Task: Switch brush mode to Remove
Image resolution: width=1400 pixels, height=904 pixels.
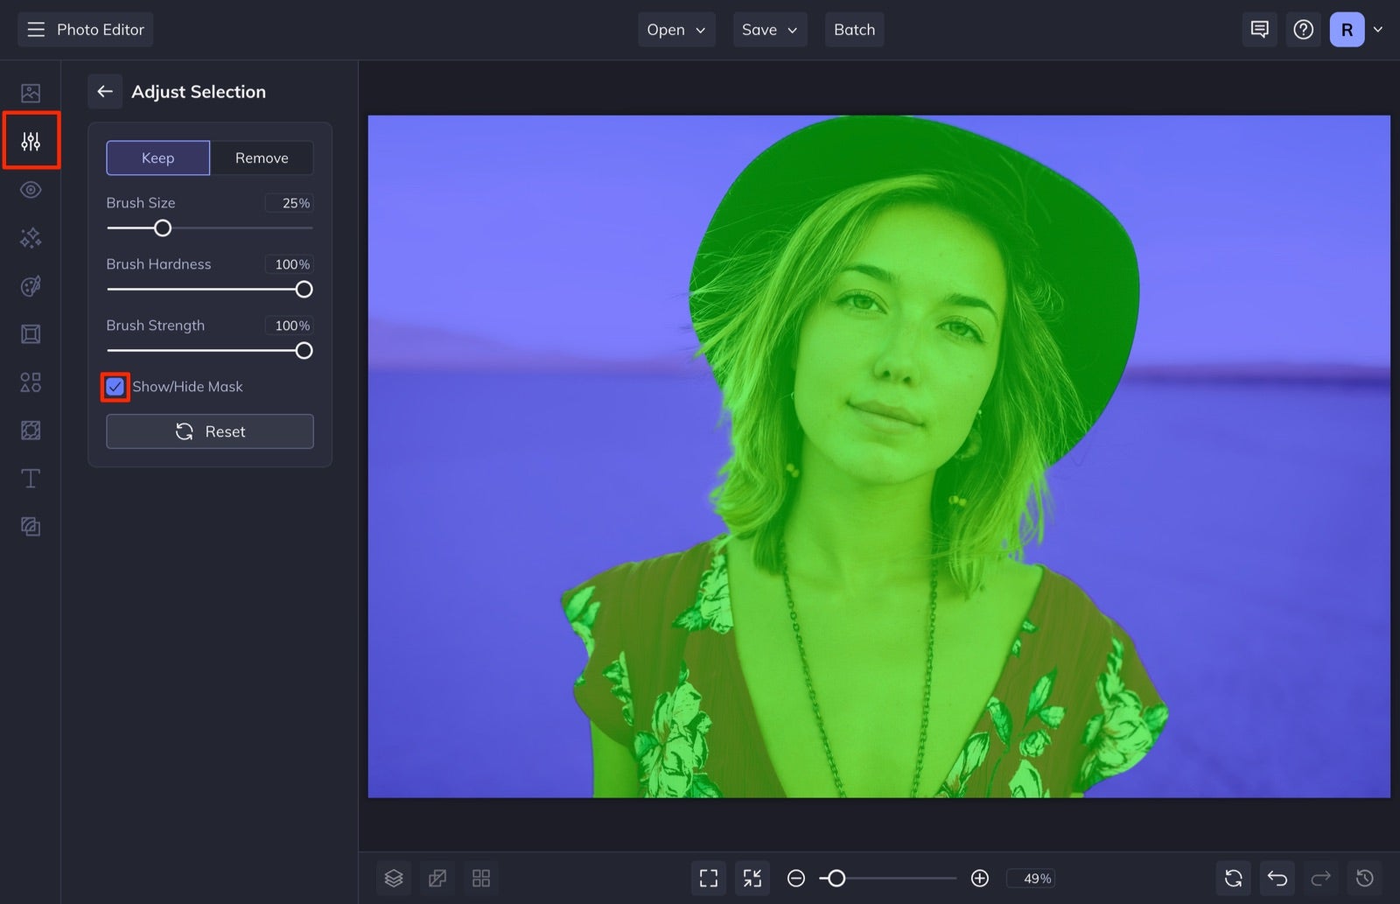Action: click(x=262, y=158)
